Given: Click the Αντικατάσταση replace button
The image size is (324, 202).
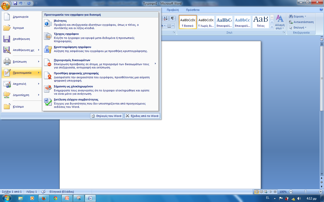Looking at the screenshot, I should [301, 22].
